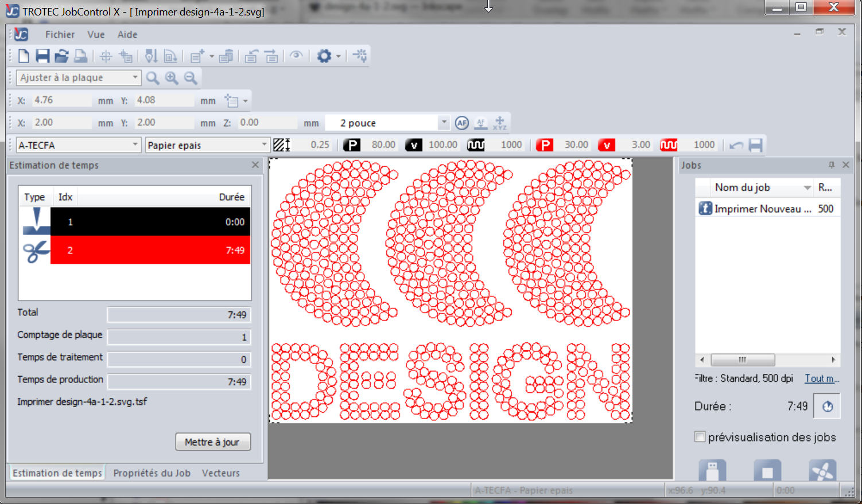Click the zoom out magnifier icon
The height and width of the screenshot is (504, 862).
coord(191,78)
